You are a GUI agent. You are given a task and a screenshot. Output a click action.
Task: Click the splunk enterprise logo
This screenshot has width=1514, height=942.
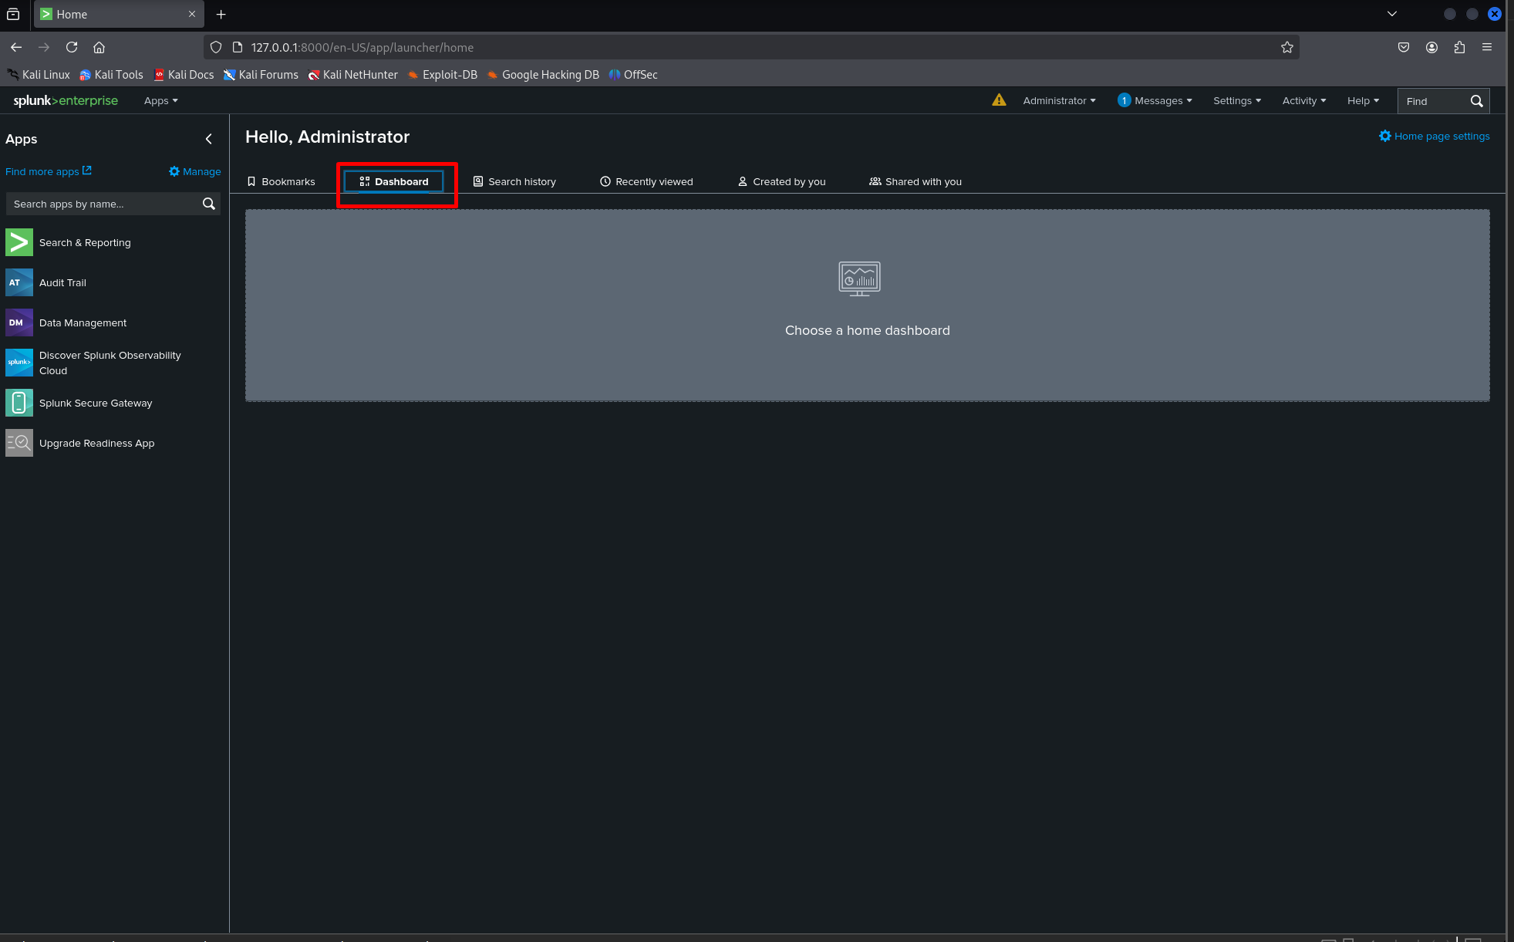tap(65, 100)
